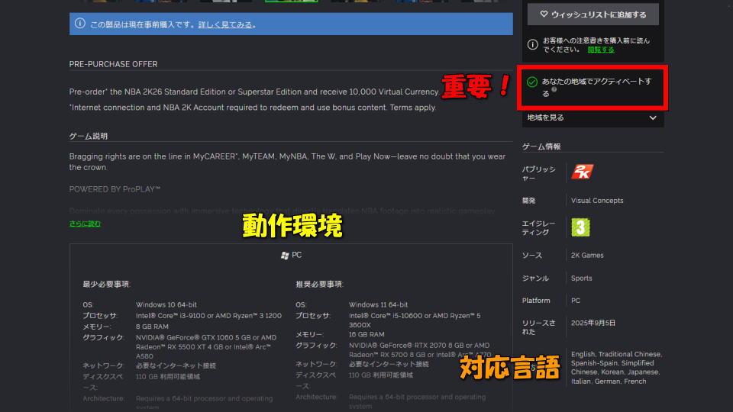Click the Intel Core i3-9100 processor text
Screen dimensions: 733x412
pyautogui.click(x=208, y=316)
